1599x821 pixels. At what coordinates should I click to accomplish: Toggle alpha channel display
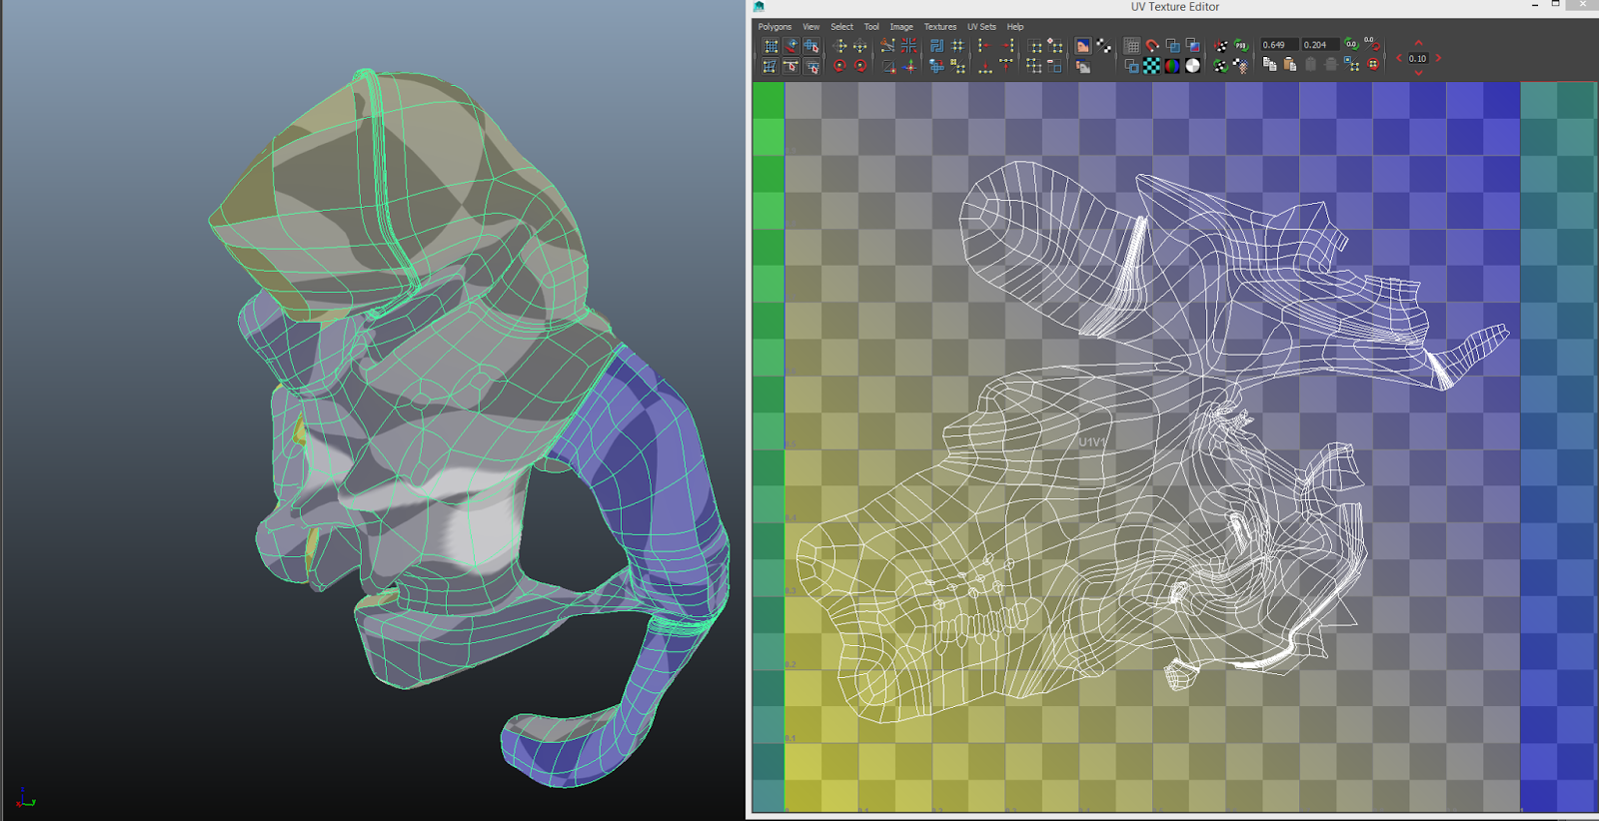[1192, 66]
